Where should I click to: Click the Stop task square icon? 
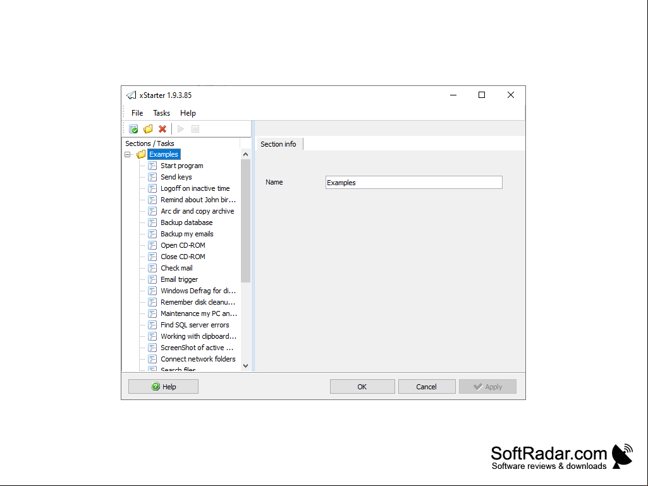(x=195, y=129)
